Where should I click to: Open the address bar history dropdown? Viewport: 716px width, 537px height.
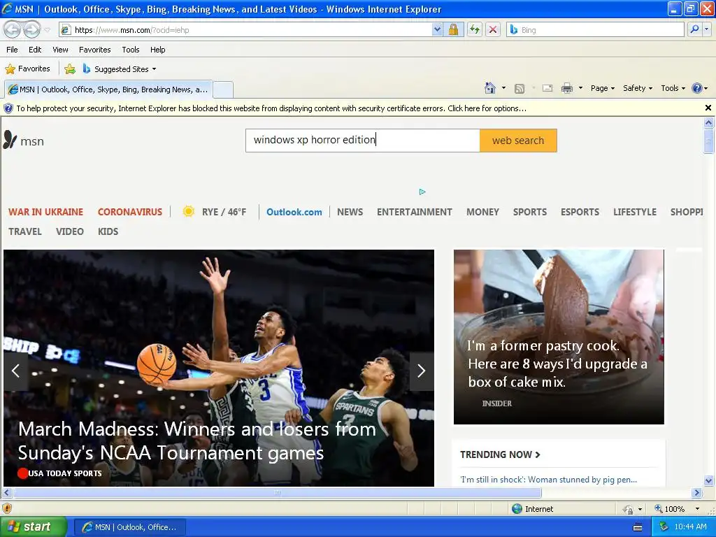pyautogui.click(x=437, y=29)
